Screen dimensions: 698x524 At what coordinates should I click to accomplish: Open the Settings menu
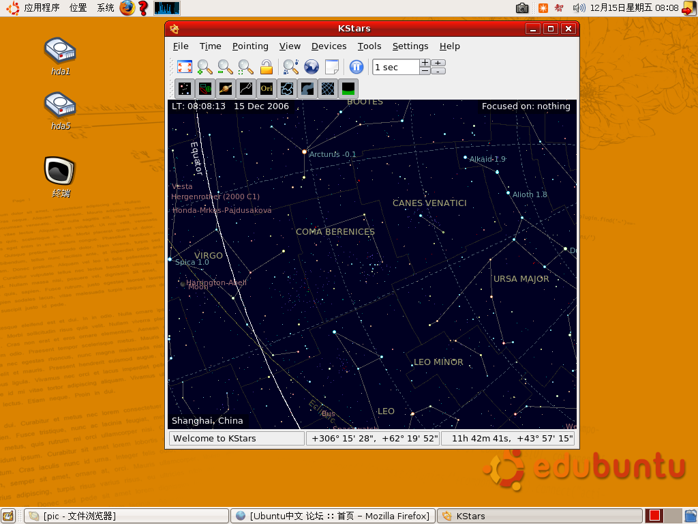(410, 46)
